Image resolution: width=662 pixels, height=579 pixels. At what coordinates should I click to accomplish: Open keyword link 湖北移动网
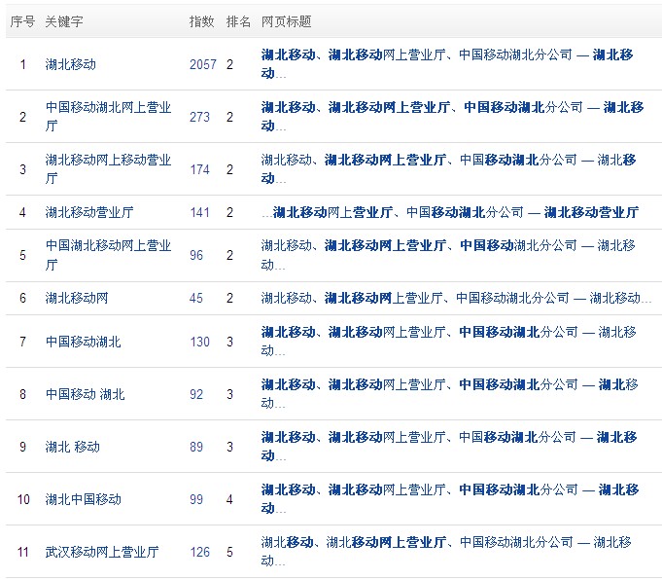click(77, 298)
